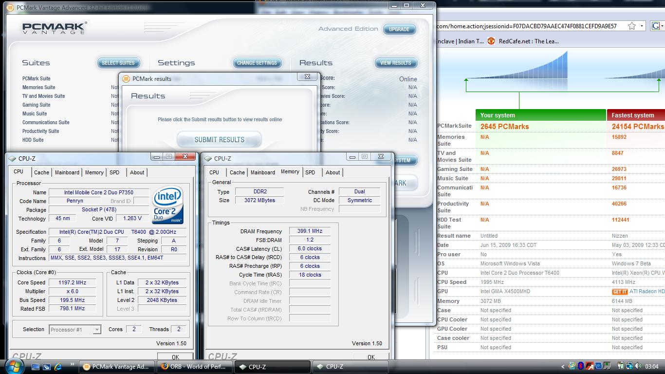Viewport: 665px width, 374px height.
Task: Click the bookmark star in address bar
Action: (x=631, y=26)
